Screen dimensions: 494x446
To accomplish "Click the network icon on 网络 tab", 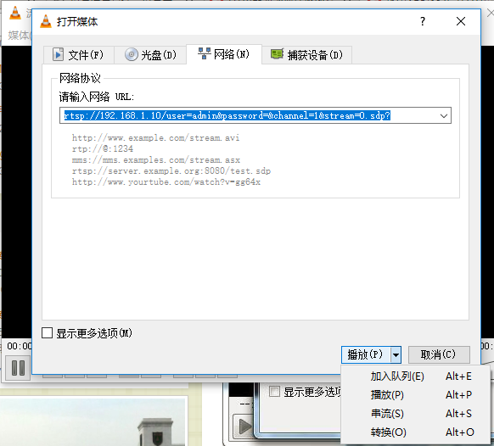I will pos(205,53).
